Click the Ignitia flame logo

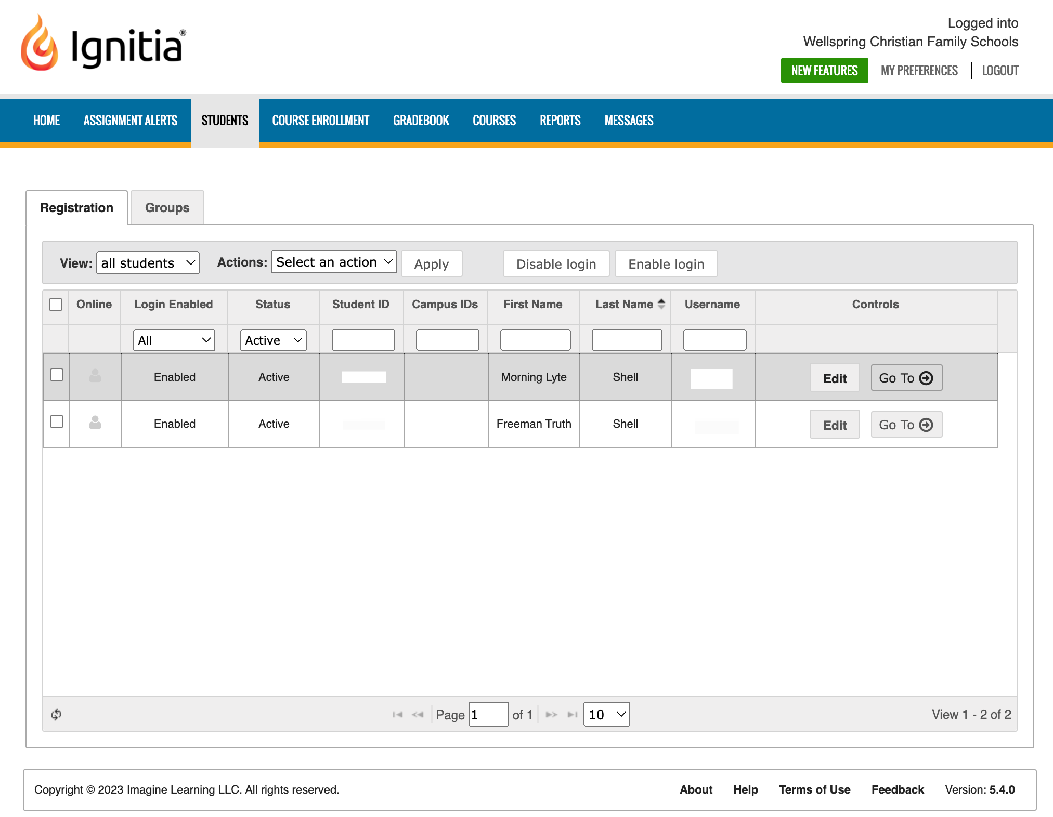40,43
